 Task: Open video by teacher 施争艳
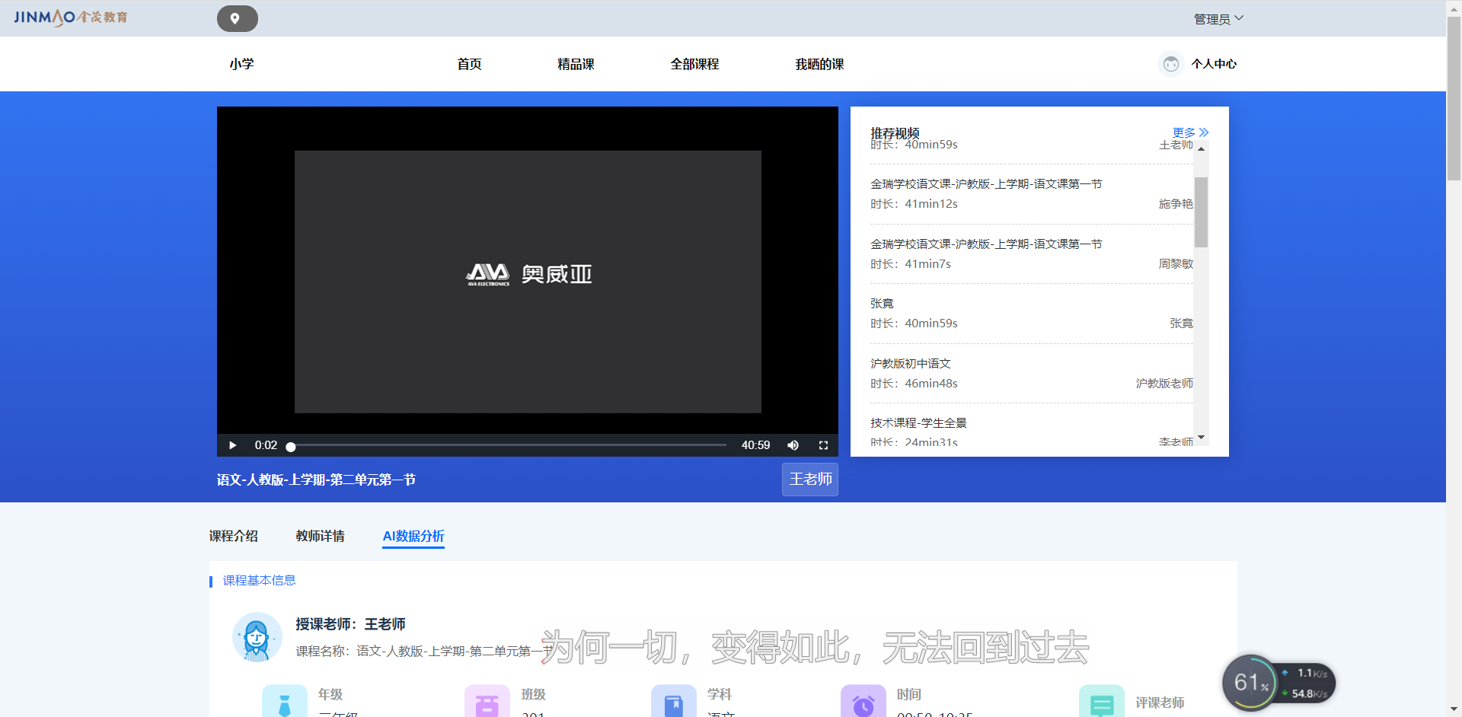click(1031, 194)
